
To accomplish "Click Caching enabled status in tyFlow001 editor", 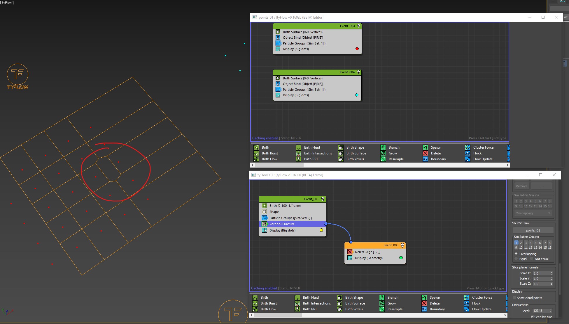I will tap(264, 288).
